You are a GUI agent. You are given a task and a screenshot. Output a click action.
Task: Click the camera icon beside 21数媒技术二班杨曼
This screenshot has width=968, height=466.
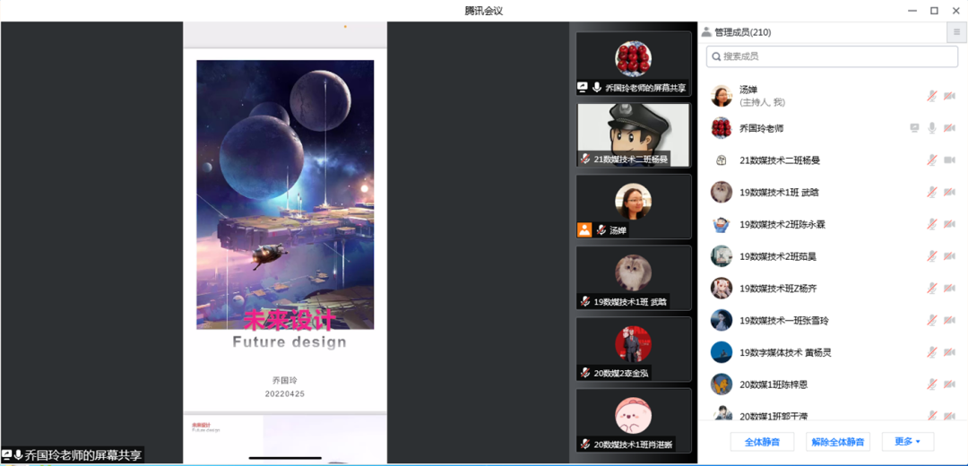pos(949,160)
